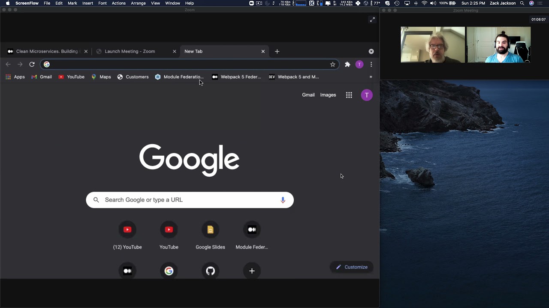Open the YouTube bookmark in bookmarks bar
Image resolution: width=549 pixels, height=308 pixels.
pos(71,77)
